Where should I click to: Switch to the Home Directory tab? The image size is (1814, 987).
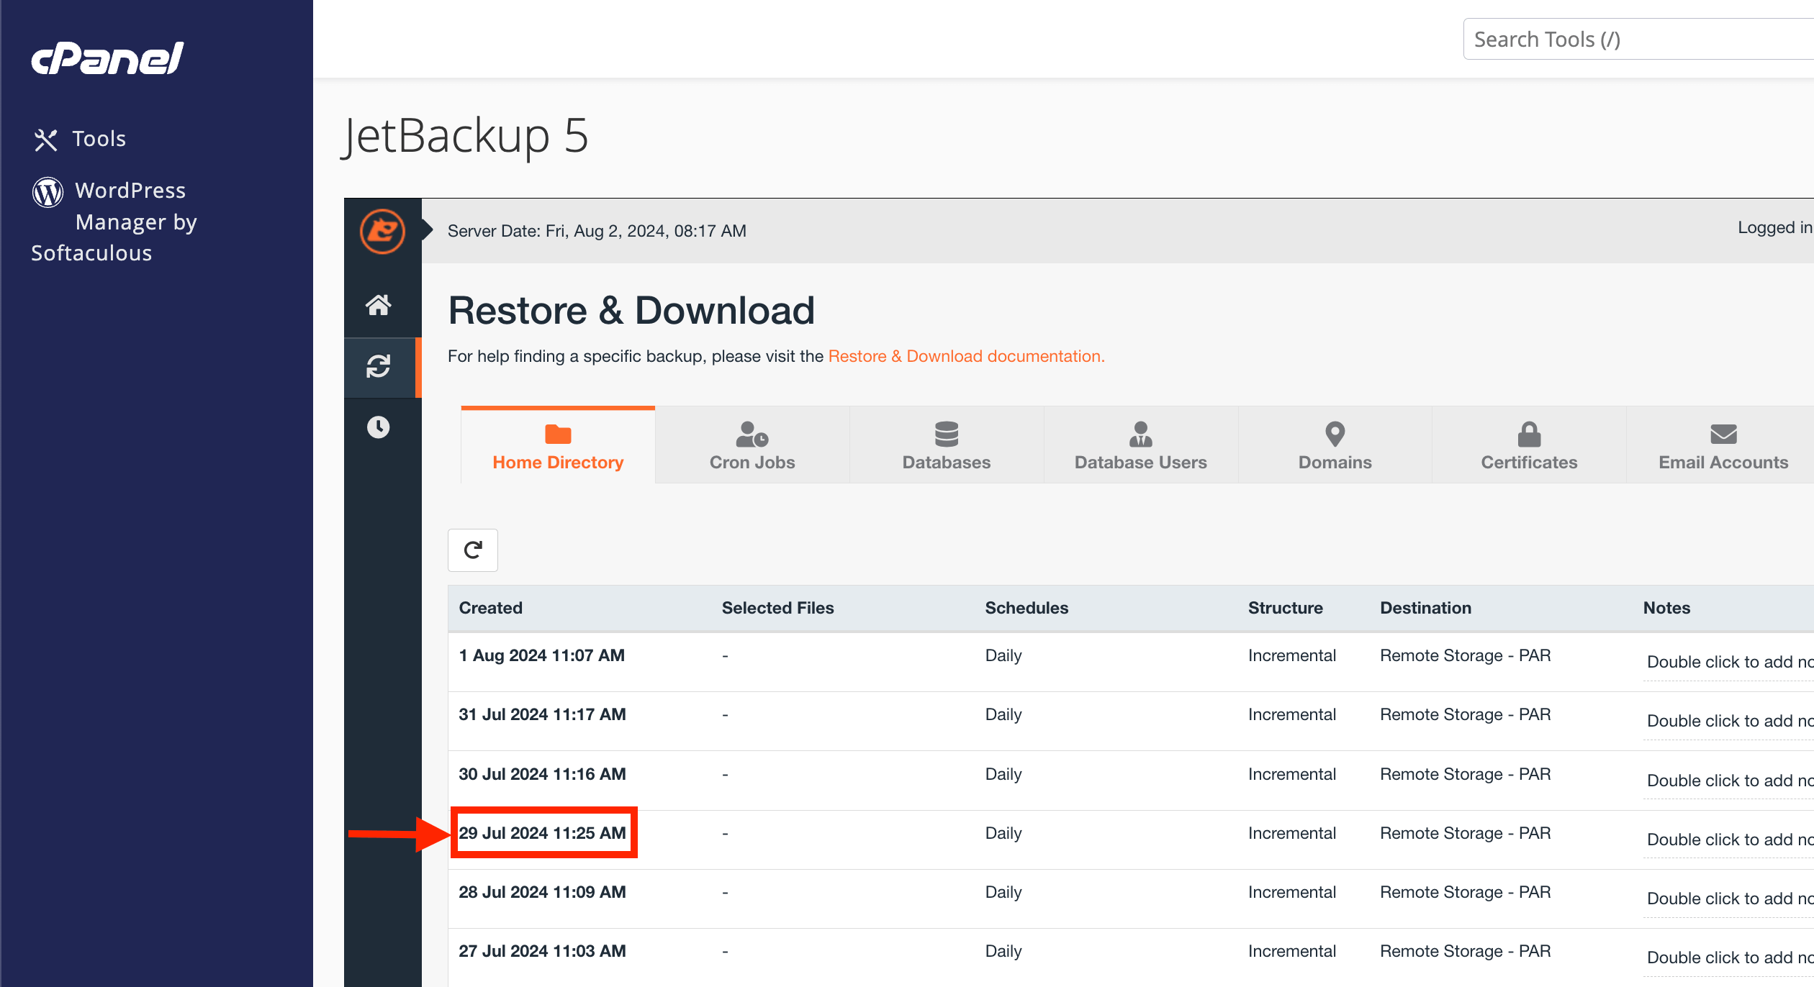[x=558, y=446]
